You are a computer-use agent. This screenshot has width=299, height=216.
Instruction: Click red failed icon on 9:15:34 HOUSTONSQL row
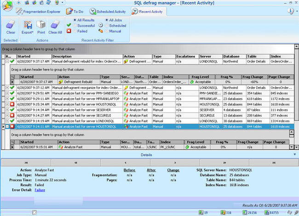[12, 104]
